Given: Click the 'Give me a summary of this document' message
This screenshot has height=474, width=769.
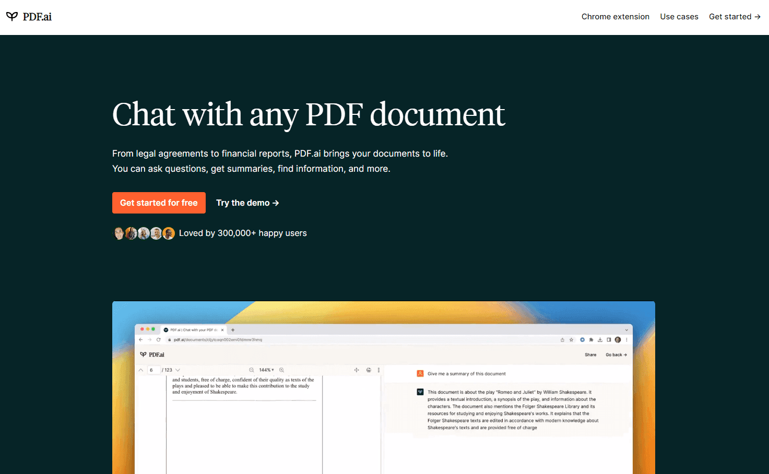Looking at the screenshot, I should click(x=467, y=374).
